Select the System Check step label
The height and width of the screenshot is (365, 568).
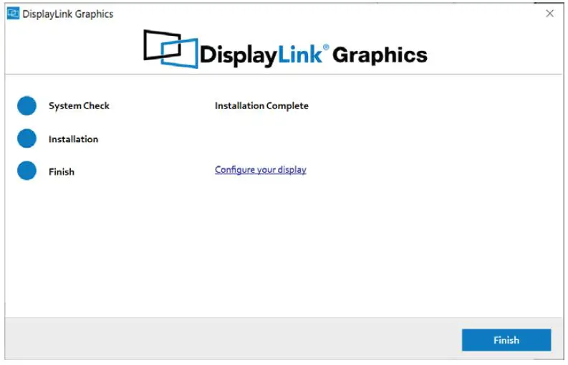(79, 106)
